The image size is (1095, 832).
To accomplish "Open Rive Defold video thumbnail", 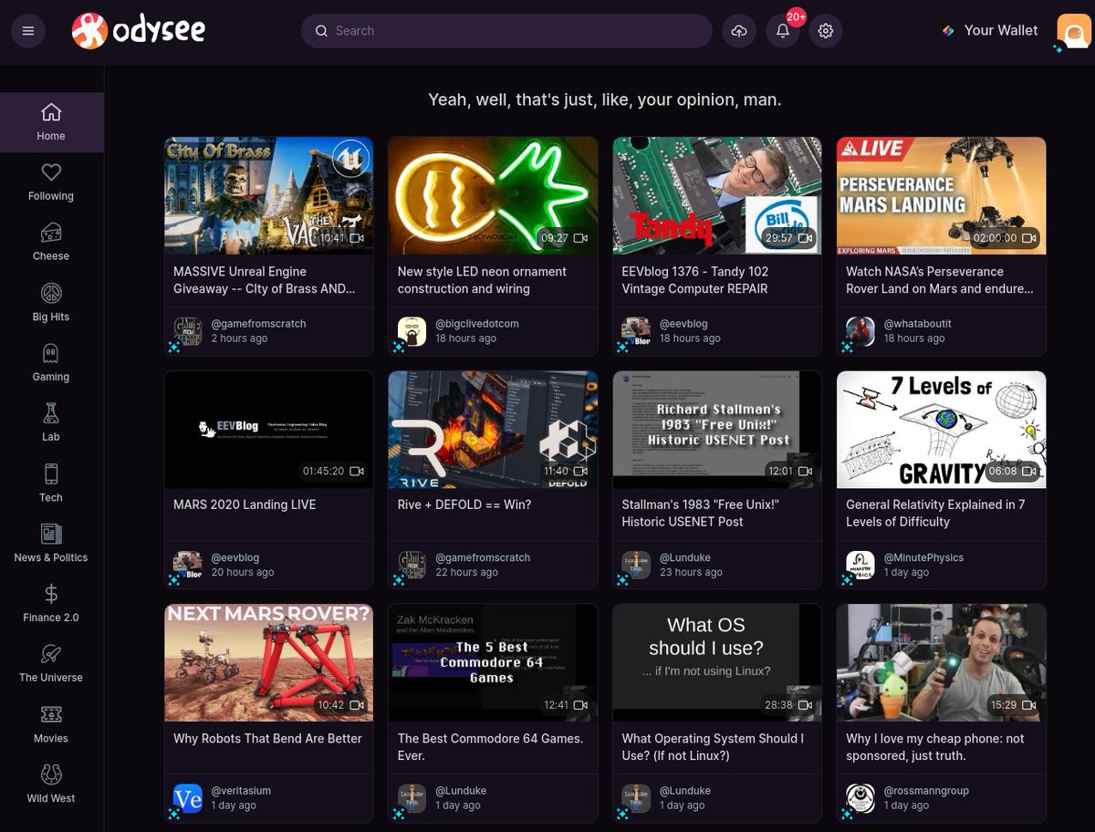I will pyautogui.click(x=493, y=430).
